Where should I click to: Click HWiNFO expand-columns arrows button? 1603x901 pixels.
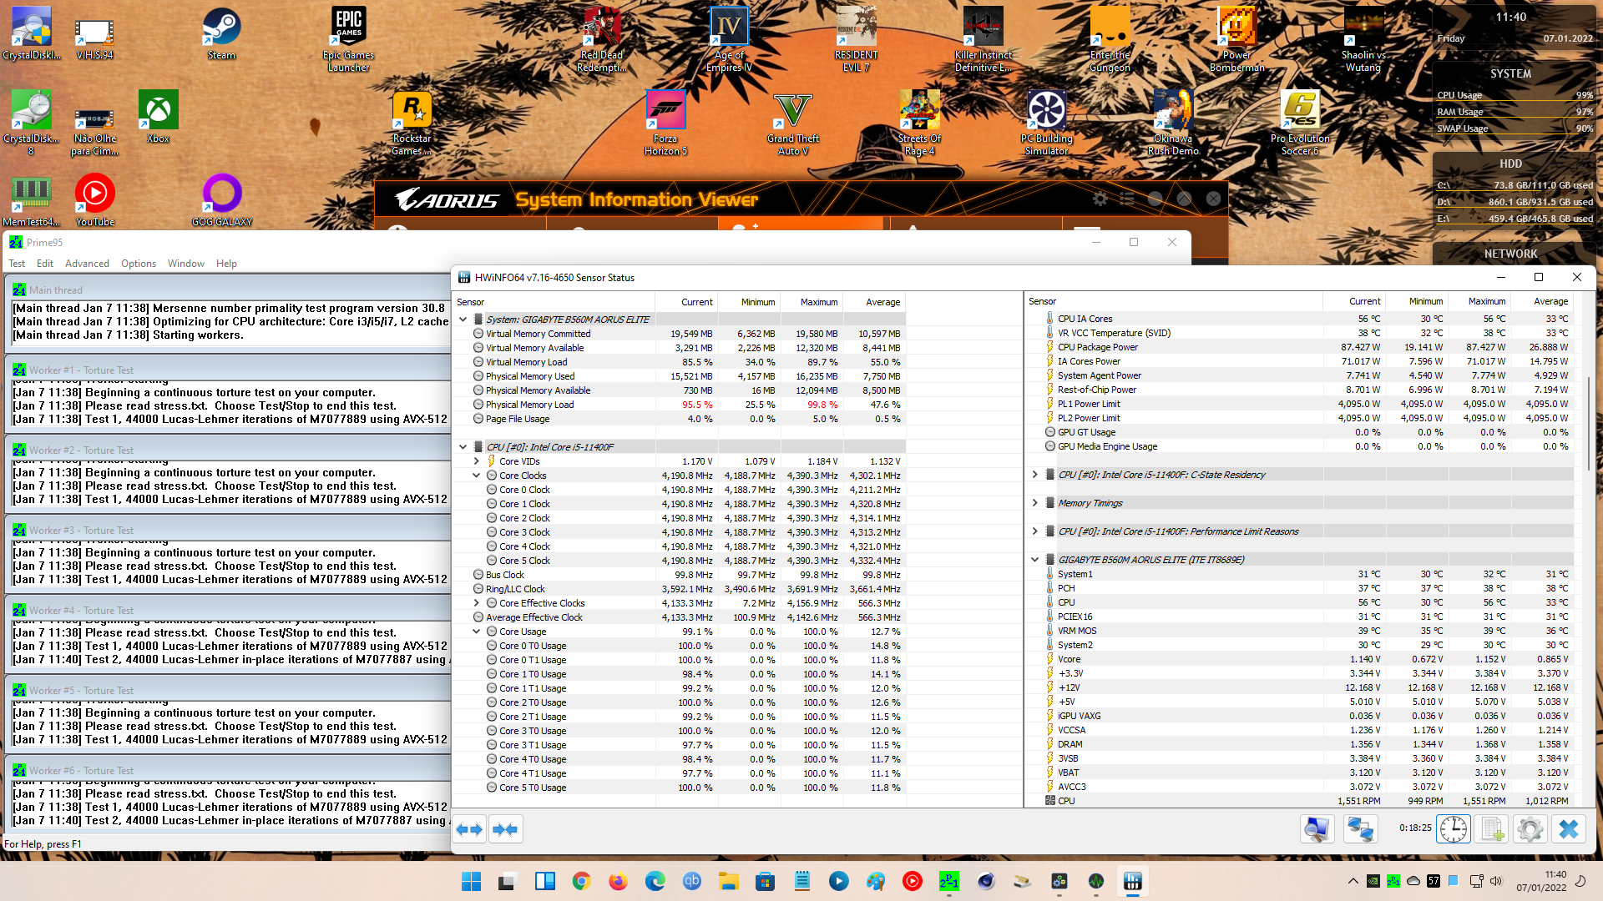click(x=469, y=829)
